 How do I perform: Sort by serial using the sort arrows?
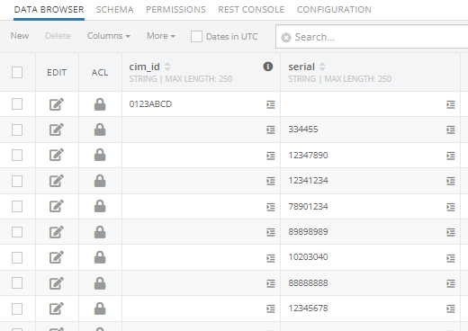322,67
